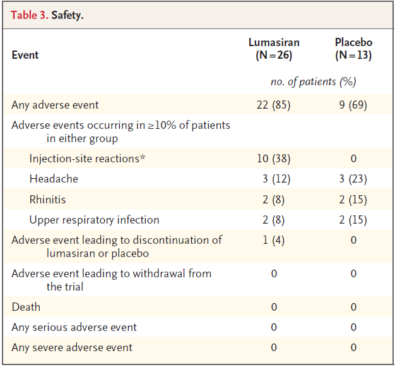
Task: Select the 'Any serious adverse event' row
Action: [74, 327]
